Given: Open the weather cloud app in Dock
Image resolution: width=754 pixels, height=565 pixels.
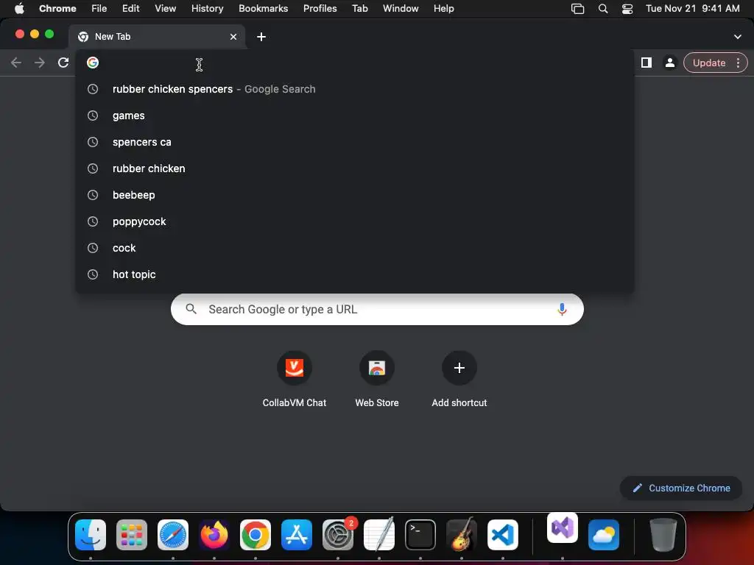Looking at the screenshot, I should coord(604,534).
